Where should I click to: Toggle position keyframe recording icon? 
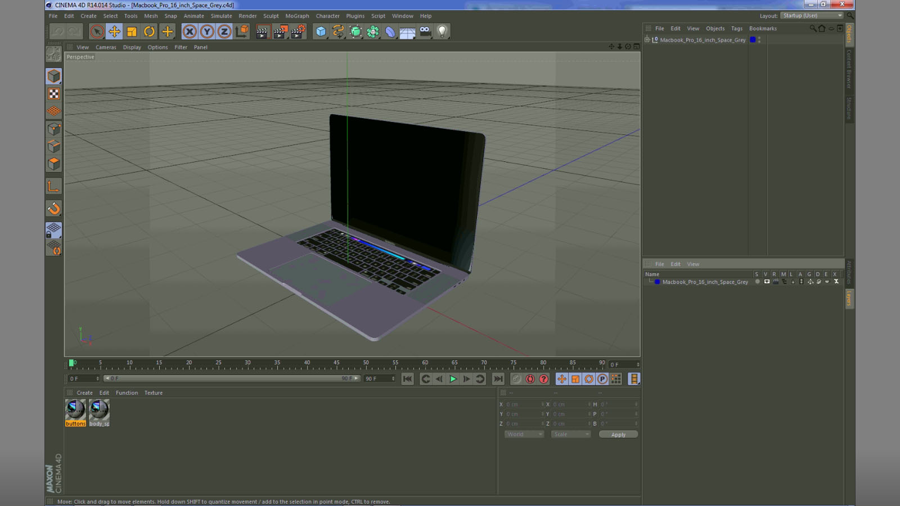tap(562, 379)
